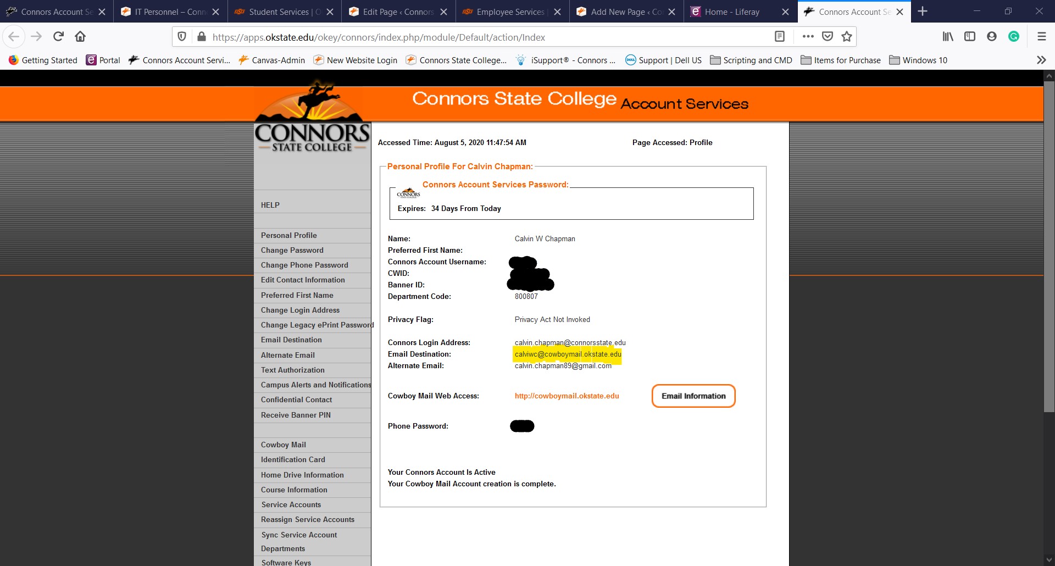Go back with the back arrow
This screenshot has height=566, width=1055.
point(14,36)
